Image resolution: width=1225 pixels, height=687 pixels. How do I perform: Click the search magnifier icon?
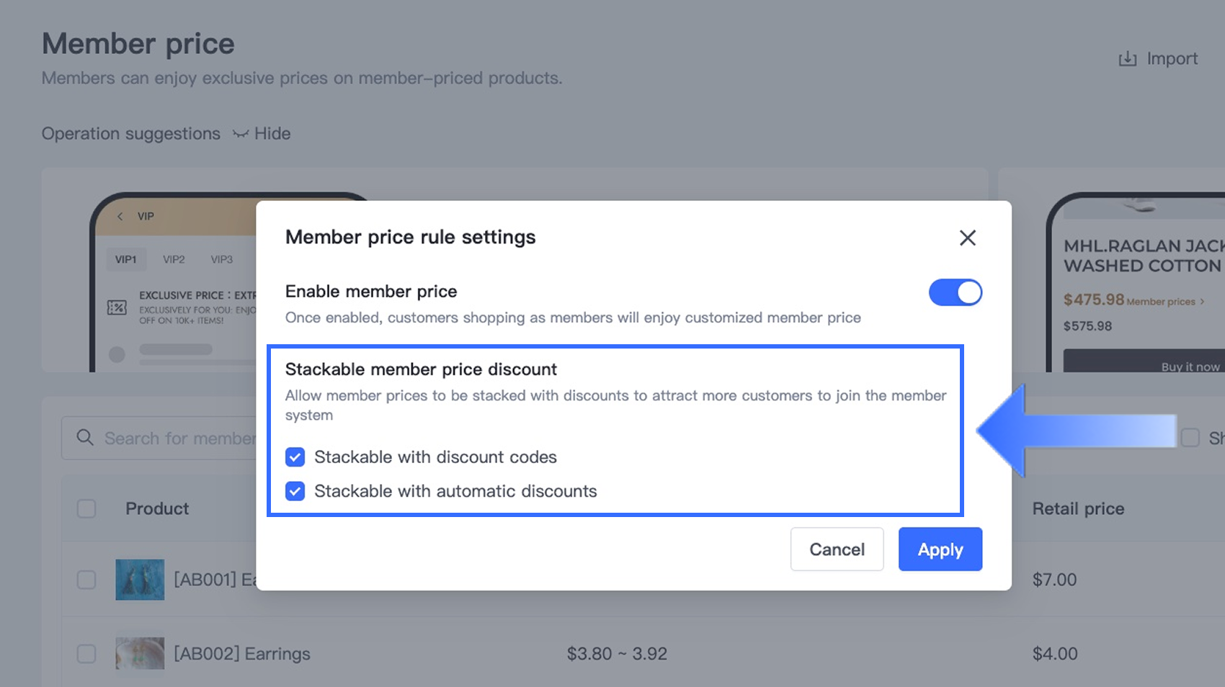coord(85,438)
